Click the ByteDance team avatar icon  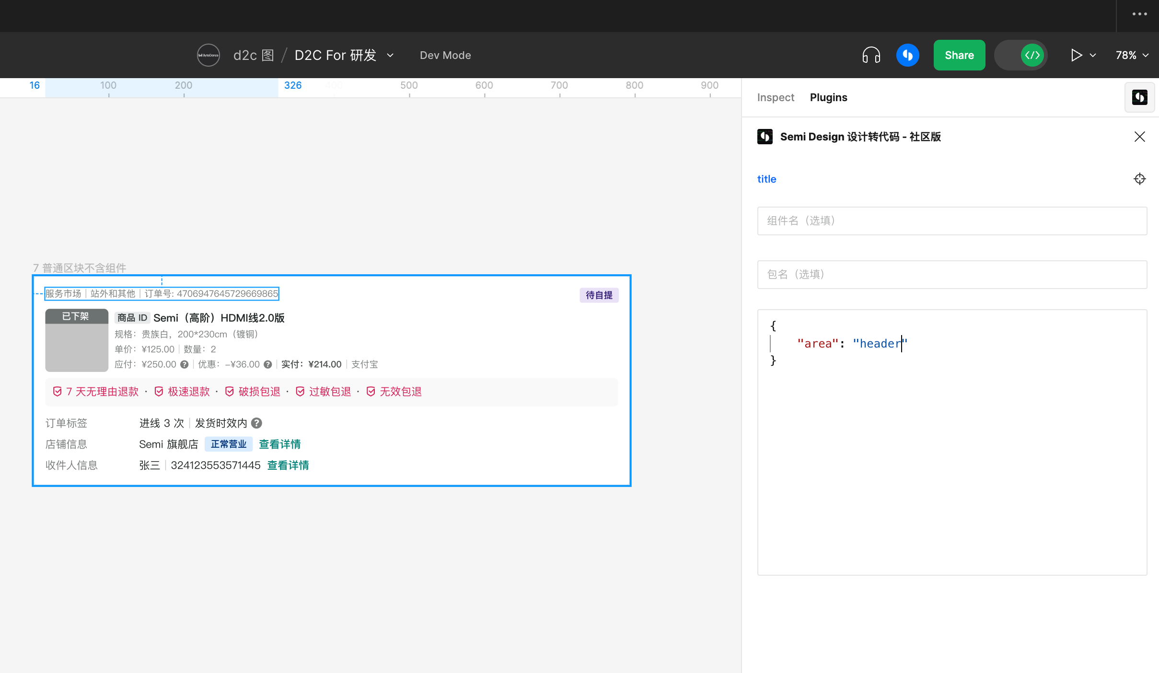(208, 55)
